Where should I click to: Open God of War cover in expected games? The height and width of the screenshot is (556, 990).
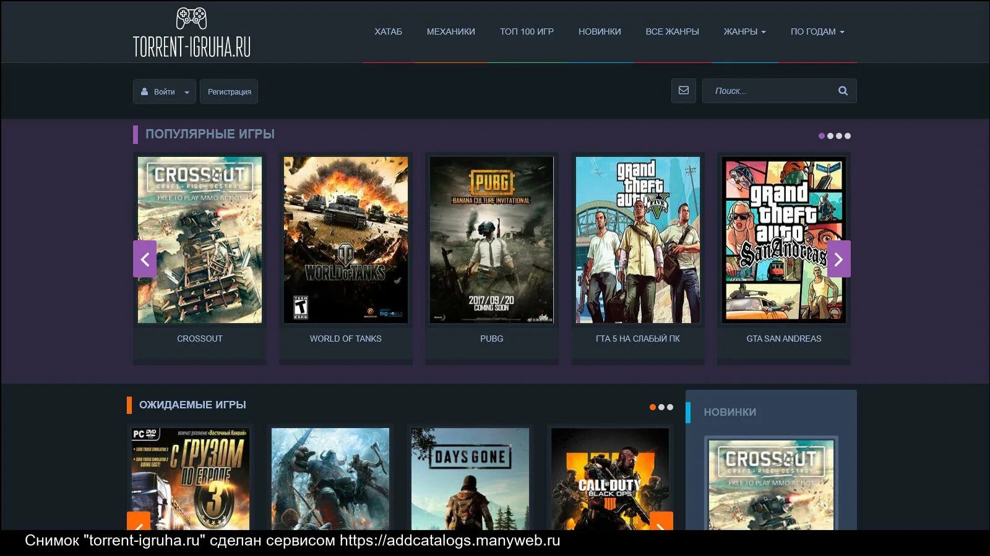pos(330,479)
